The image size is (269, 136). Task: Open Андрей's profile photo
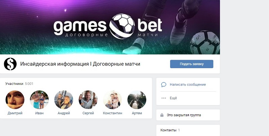(x=64, y=100)
